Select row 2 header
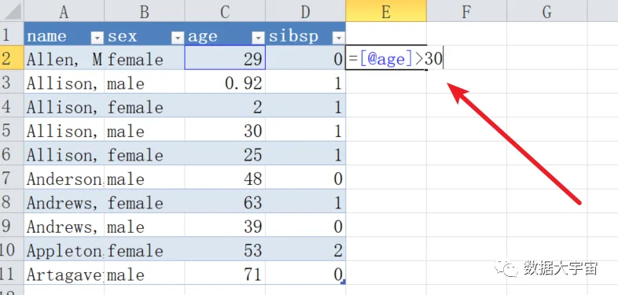 click(x=12, y=58)
